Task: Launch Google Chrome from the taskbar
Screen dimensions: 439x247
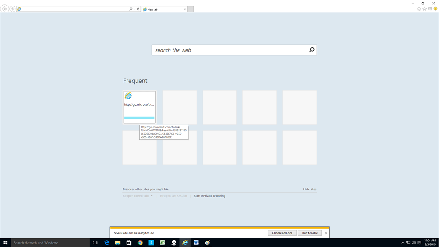Action: click(140, 243)
